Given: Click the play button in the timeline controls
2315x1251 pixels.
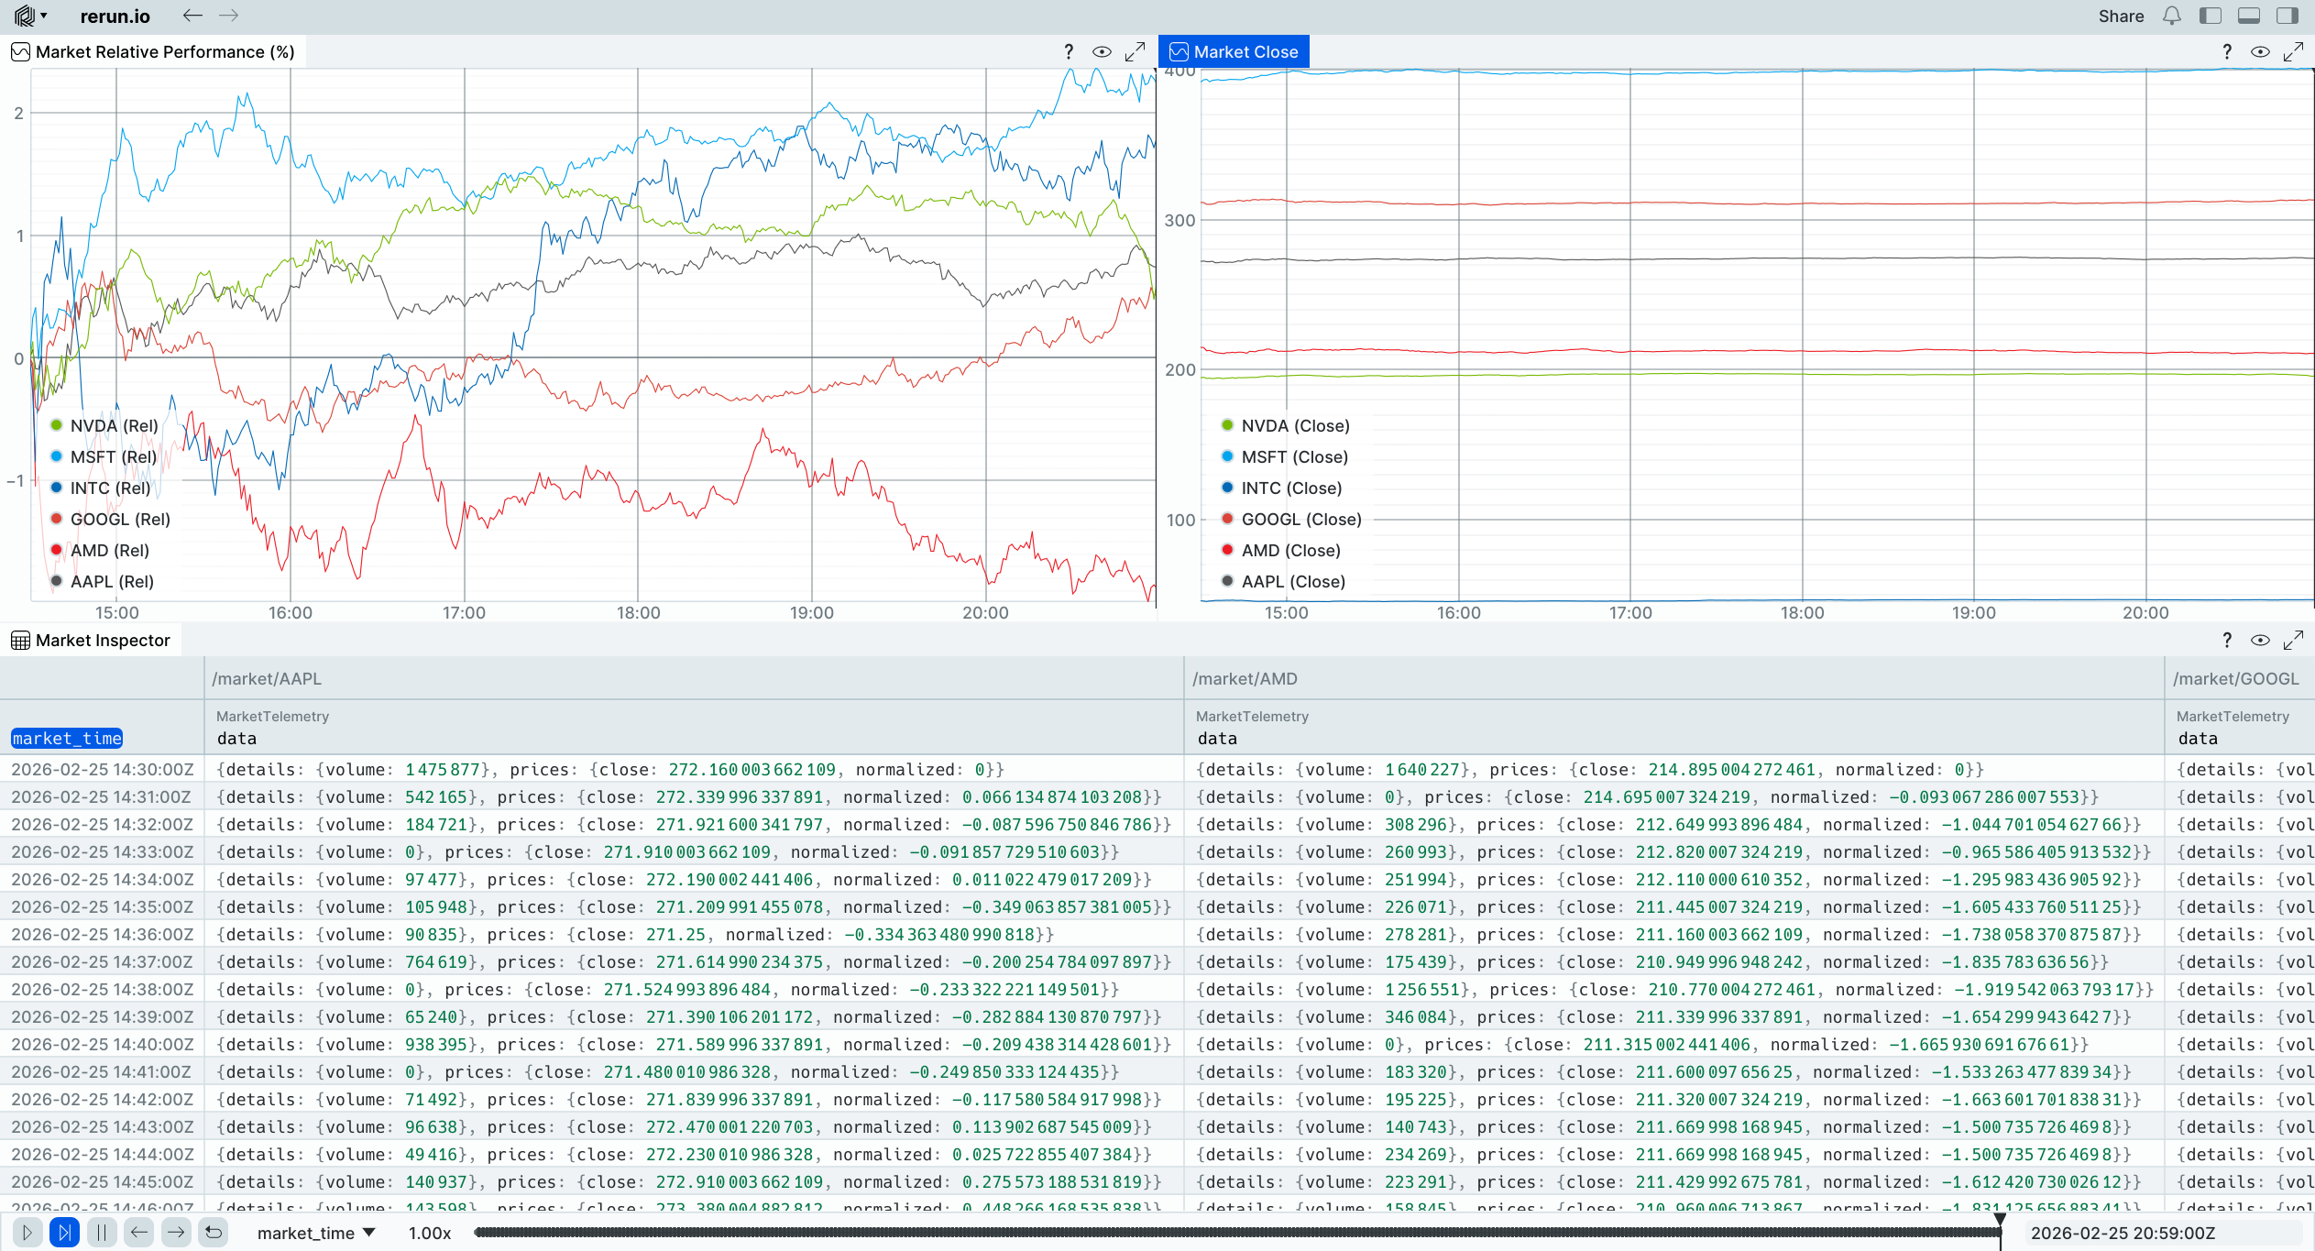Looking at the screenshot, I should pyautogui.click(x=27, y=1233).
